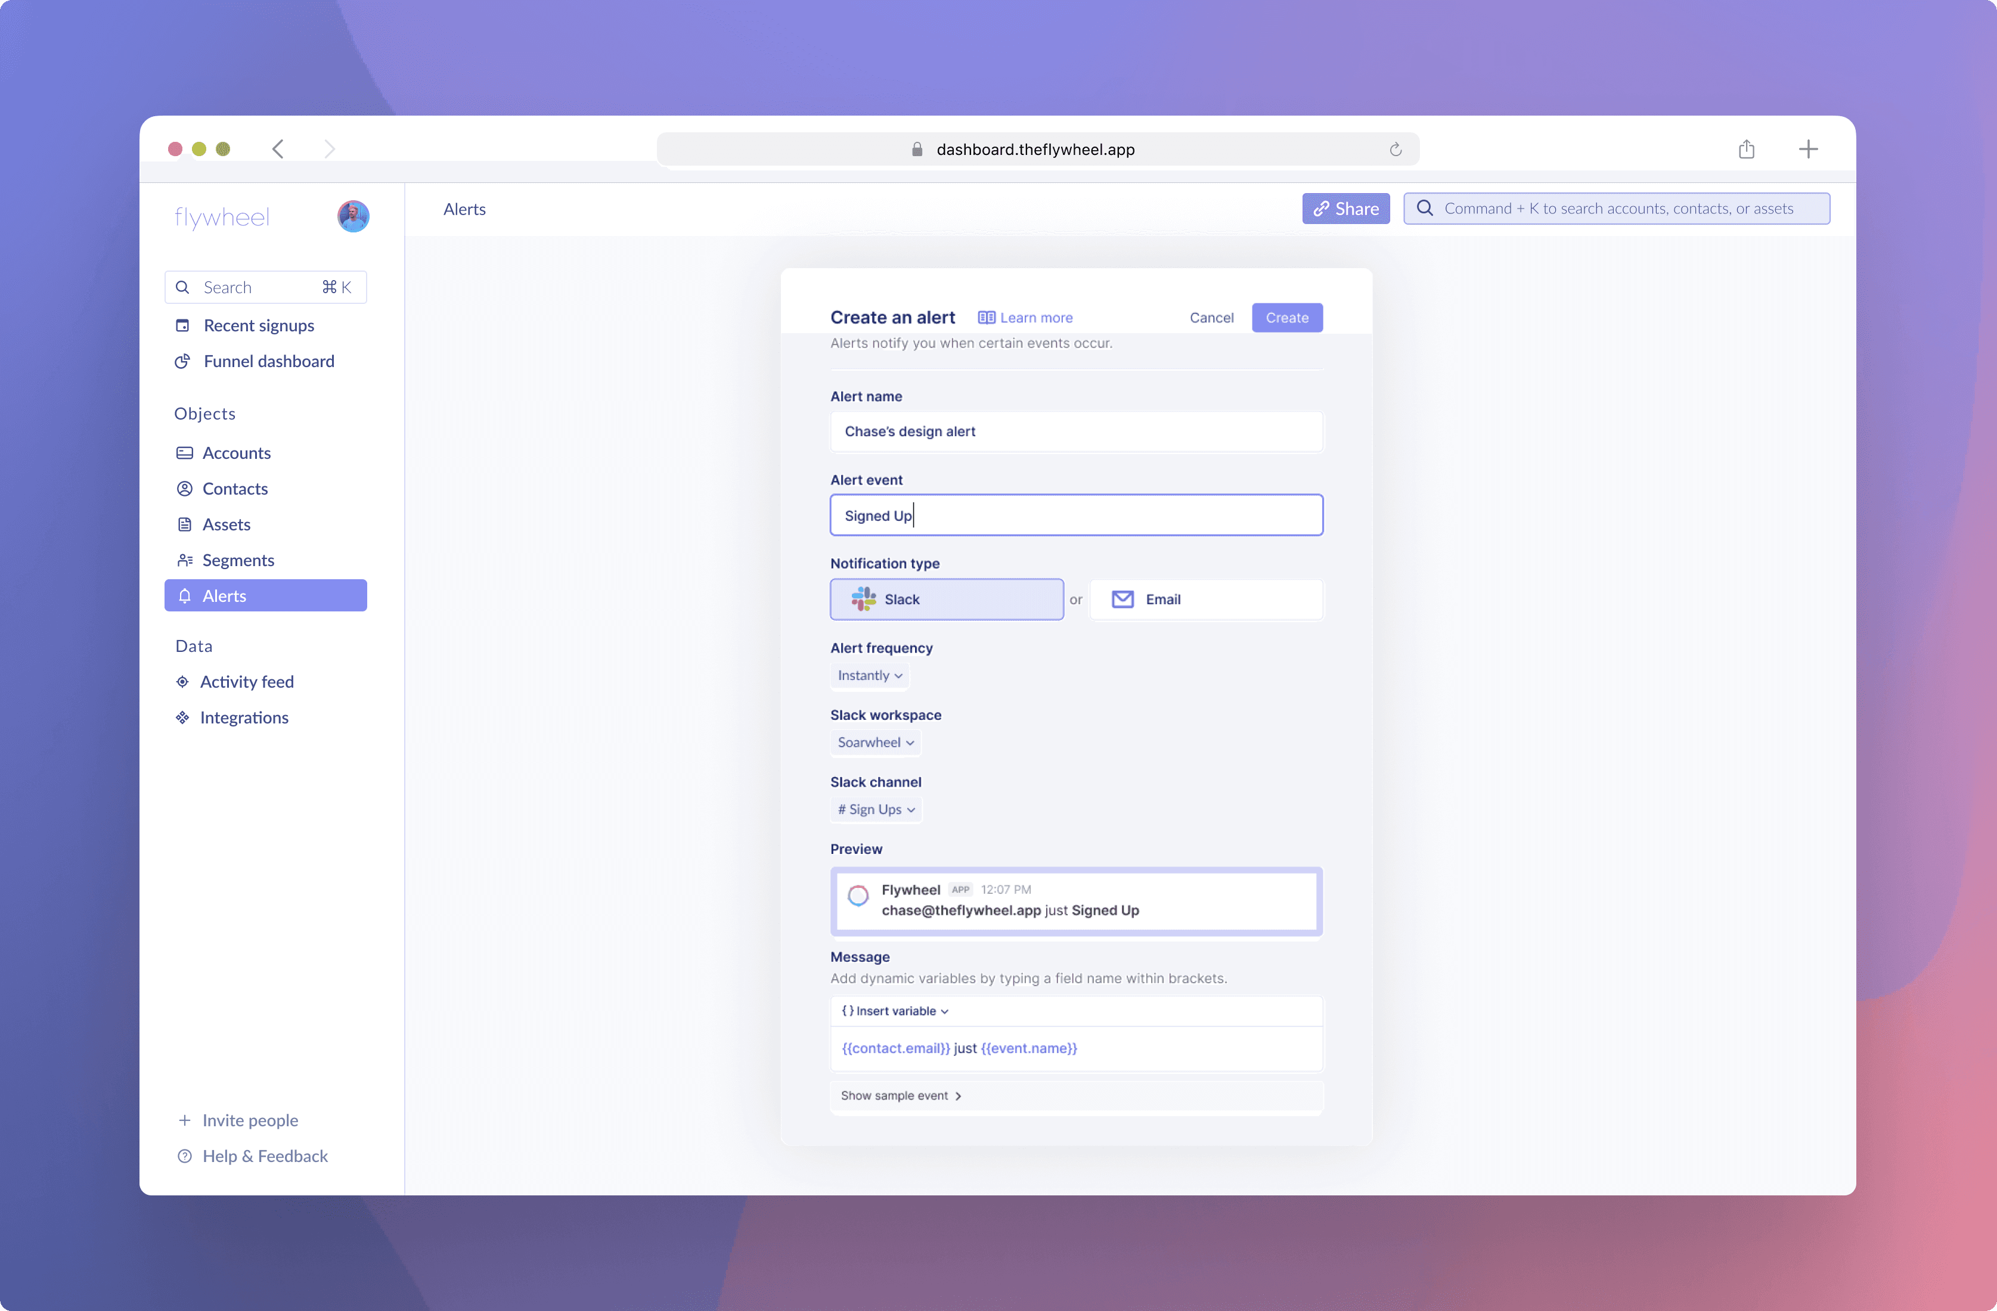This screenshot has height=1311, width=1997.
Task: Select Slack as notification type
Action: [947, 599]
